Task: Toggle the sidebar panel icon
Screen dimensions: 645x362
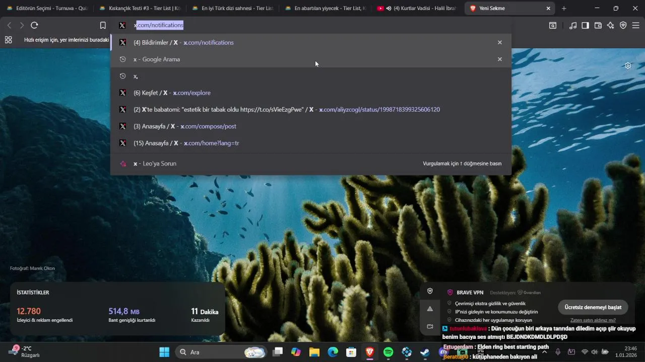Action: 585,25
